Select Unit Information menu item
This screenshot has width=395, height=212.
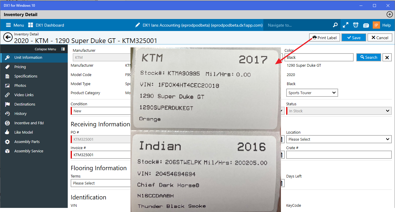34,58
